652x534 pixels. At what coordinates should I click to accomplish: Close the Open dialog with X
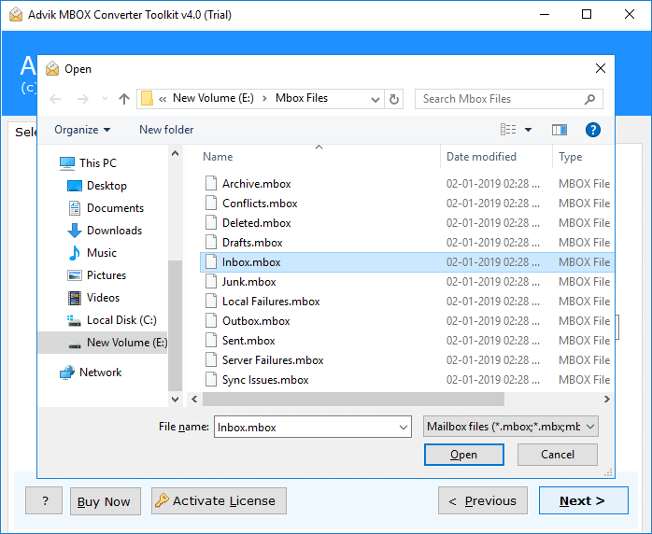tap(600, 68)
